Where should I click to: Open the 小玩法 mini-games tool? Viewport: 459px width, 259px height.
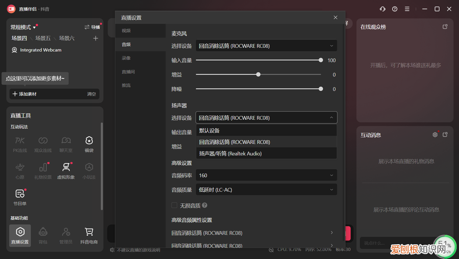(x=89, y=171)
